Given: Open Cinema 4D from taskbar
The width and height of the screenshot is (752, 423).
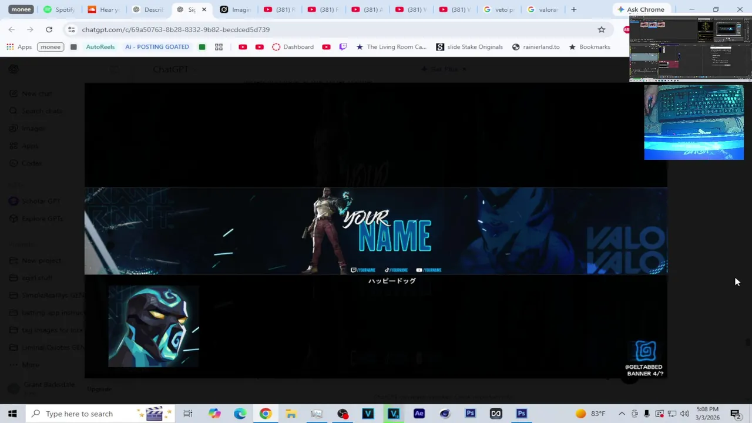Looking at the screenshot, I should pos(445,414).
